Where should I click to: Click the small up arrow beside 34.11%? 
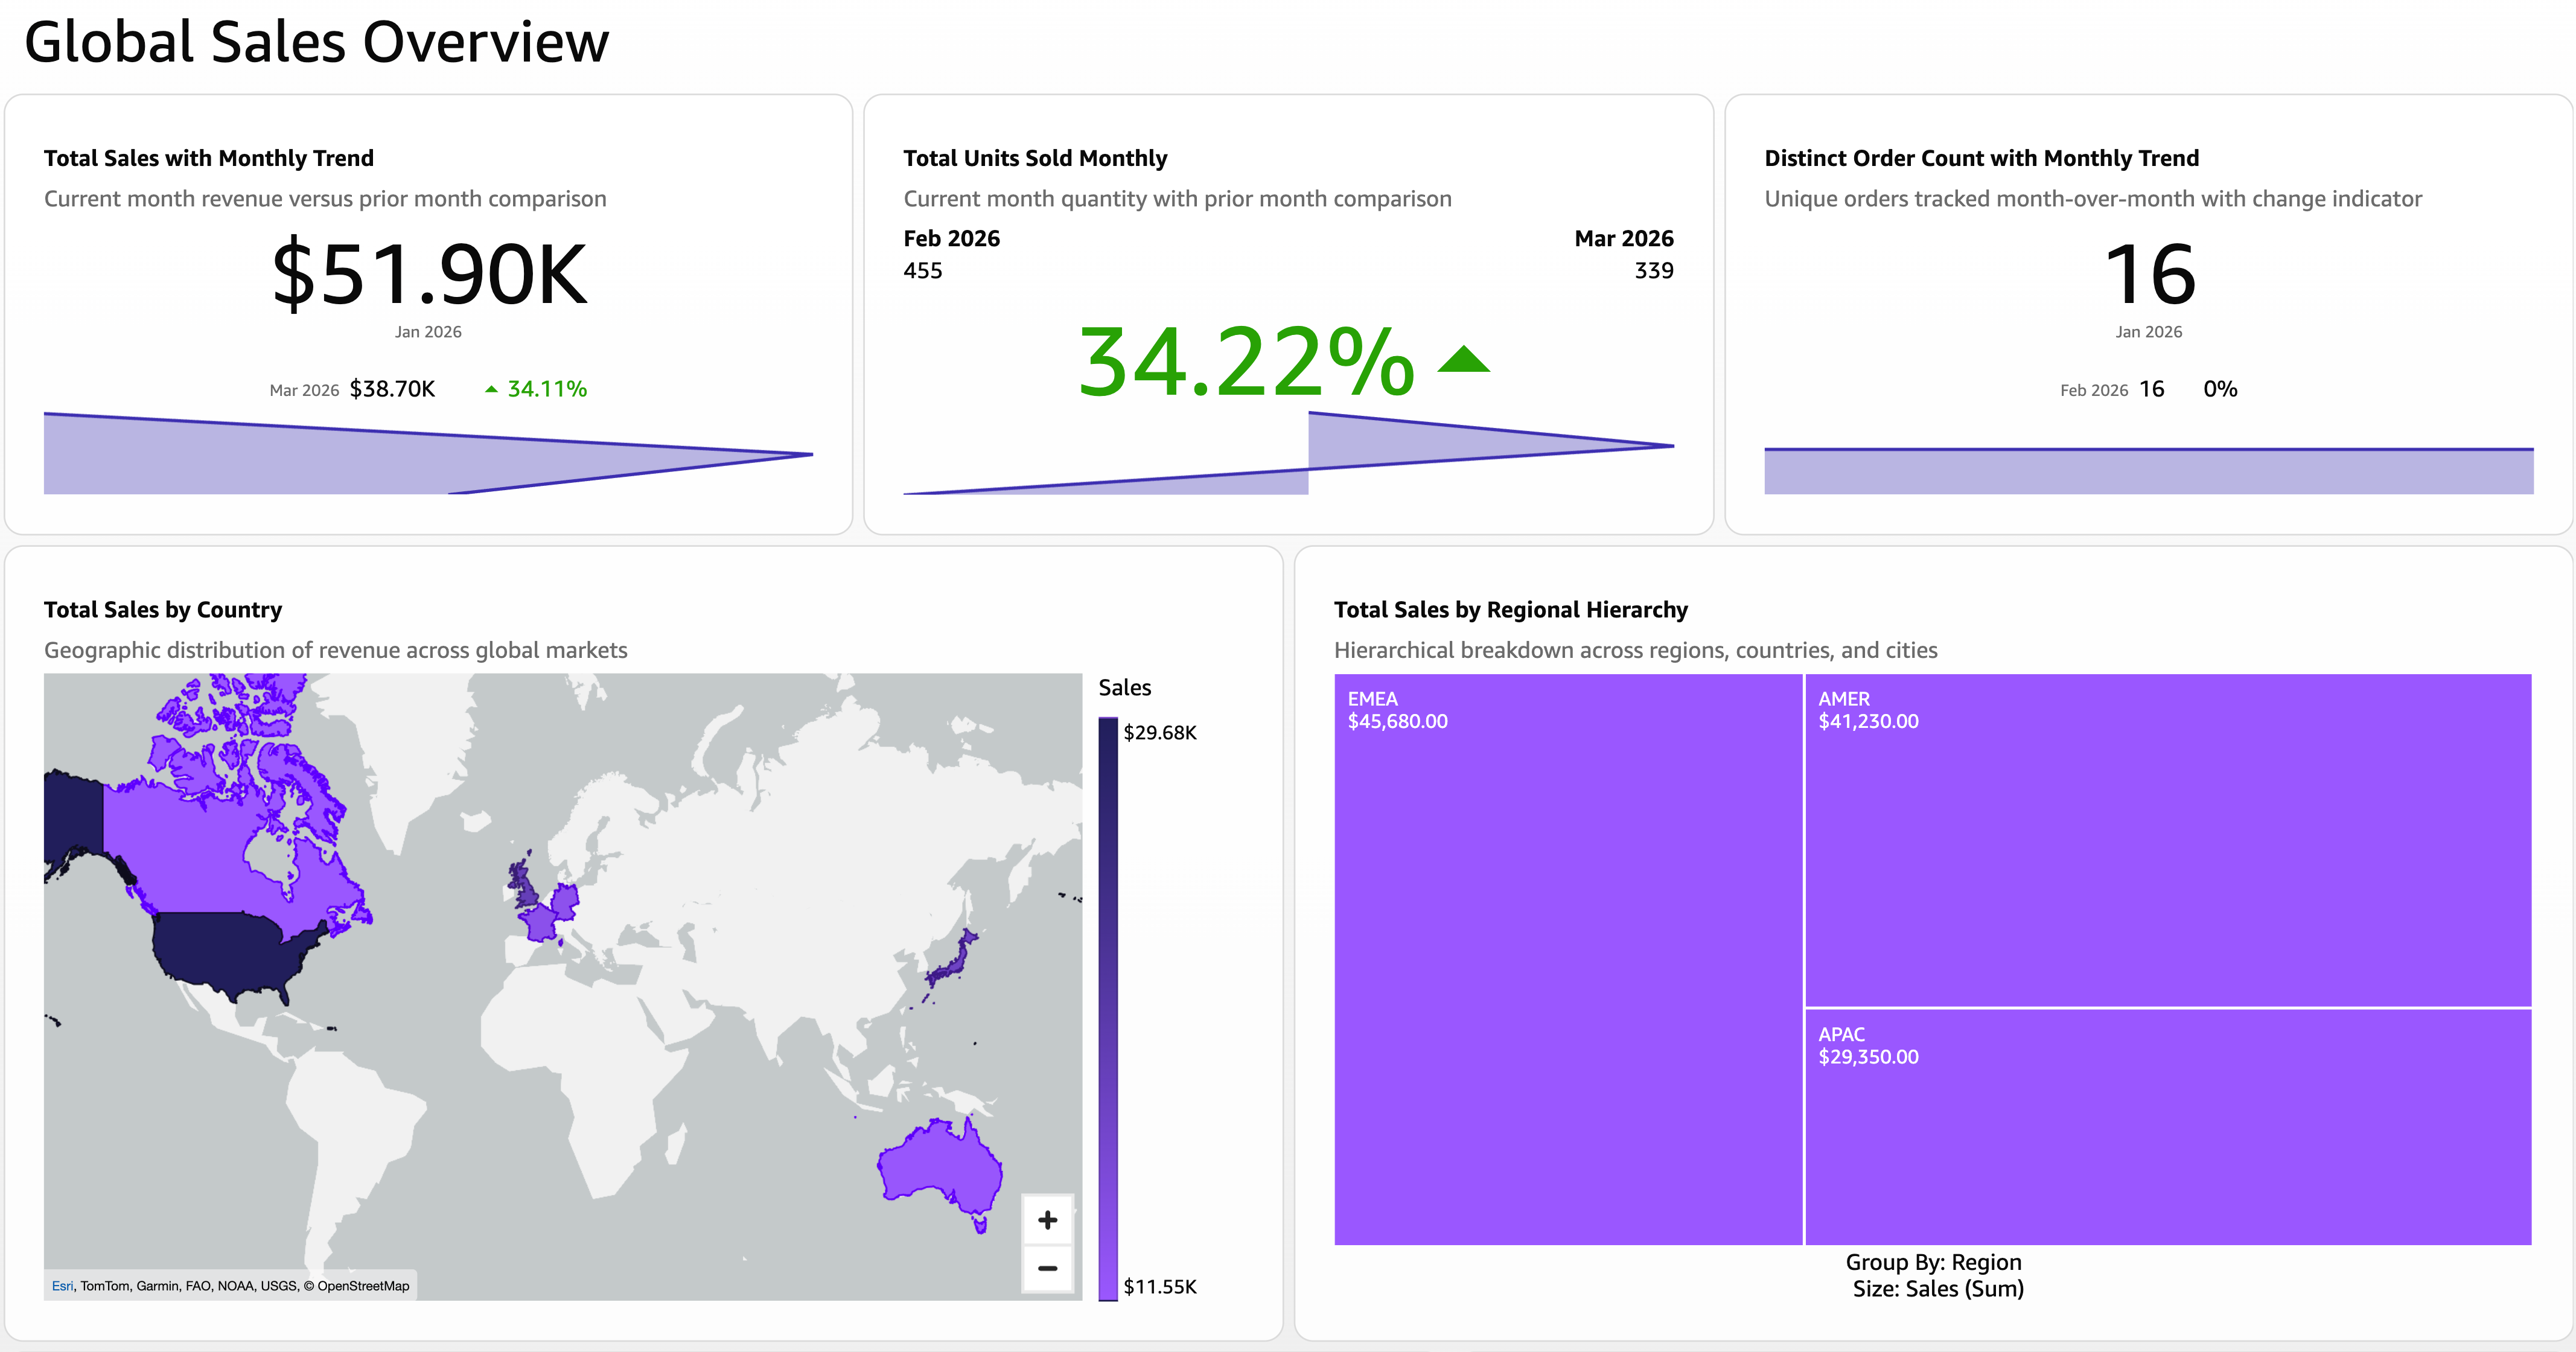(x=491, y=389)
